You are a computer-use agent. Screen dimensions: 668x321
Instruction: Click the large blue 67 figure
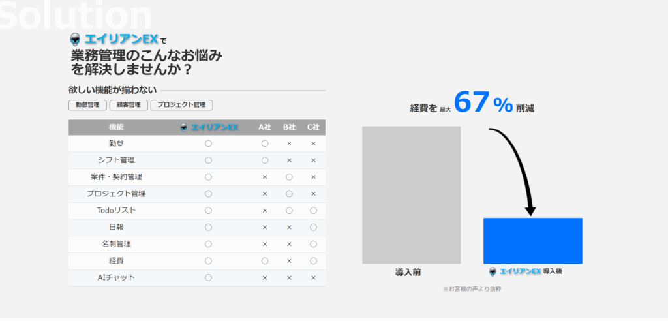[x=471, y=102]
